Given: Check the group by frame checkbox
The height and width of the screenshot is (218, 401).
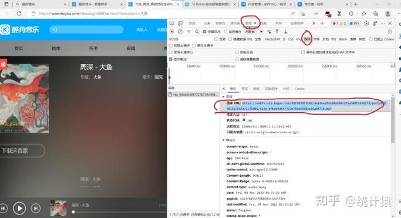Looking at the screenshot, I should tap(237, 52).
